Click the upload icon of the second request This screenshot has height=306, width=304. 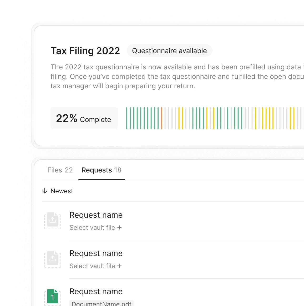click(53, 259)
